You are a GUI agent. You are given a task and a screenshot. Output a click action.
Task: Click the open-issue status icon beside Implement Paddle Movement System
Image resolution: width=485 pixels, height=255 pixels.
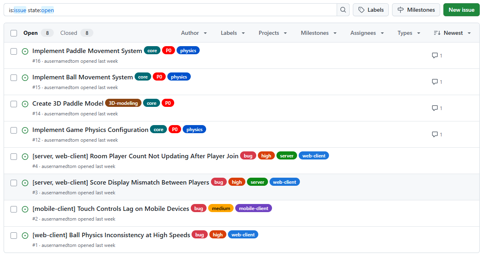[x=25, y=51]
